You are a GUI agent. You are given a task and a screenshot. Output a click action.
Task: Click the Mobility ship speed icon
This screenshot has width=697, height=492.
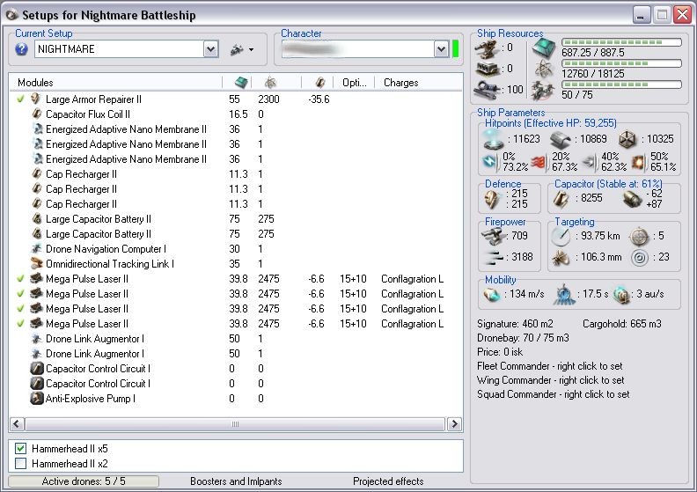coord(492,292)
